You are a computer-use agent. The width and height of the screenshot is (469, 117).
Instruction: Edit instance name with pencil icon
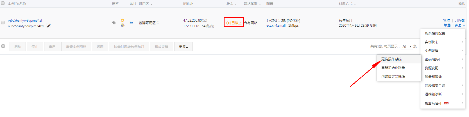tap(49, 26)
